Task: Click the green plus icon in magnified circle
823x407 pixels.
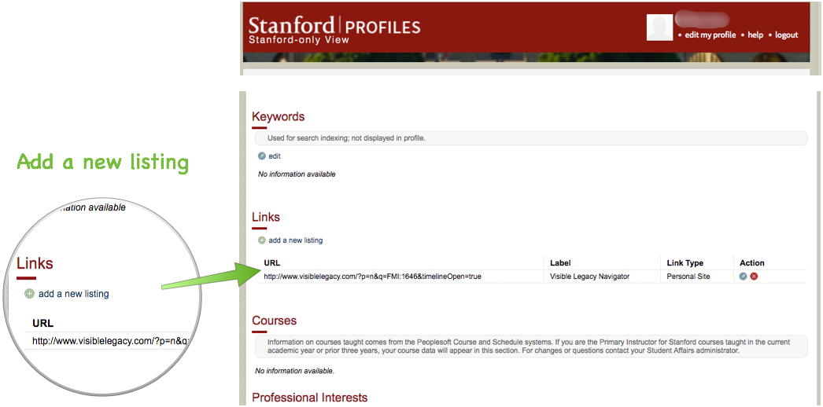Action: [x=30, y=294]
